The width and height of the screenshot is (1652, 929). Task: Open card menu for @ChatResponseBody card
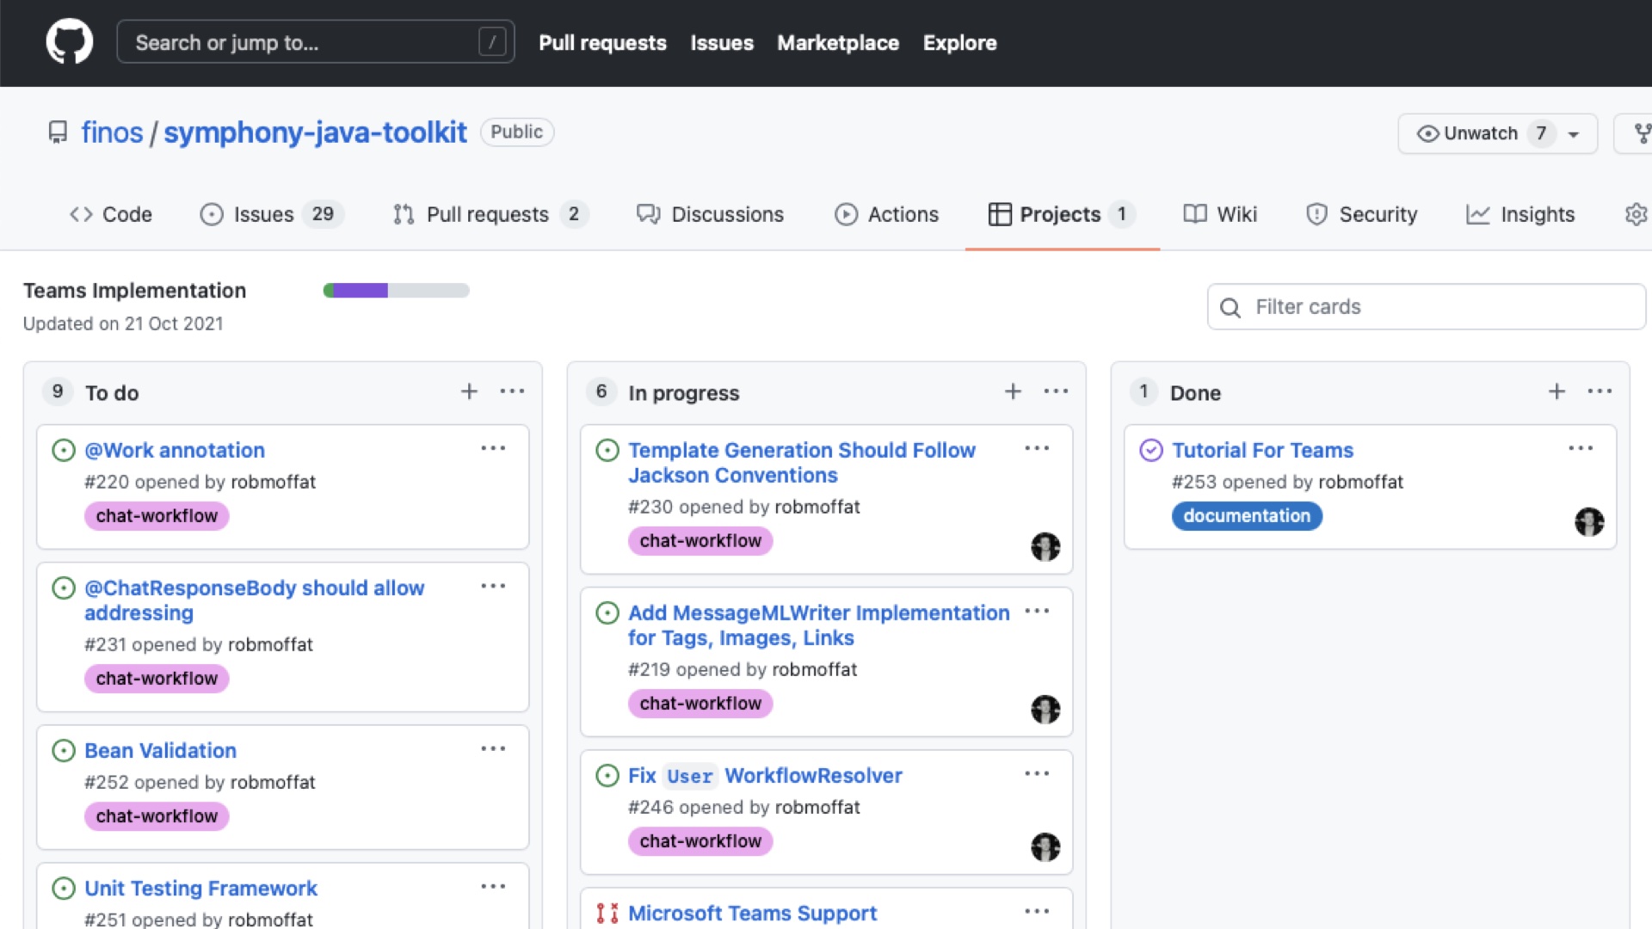(493, 586)
